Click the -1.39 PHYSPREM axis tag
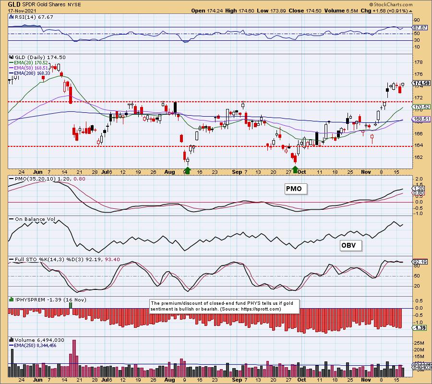The image size is (432, 384). [420, 328]
